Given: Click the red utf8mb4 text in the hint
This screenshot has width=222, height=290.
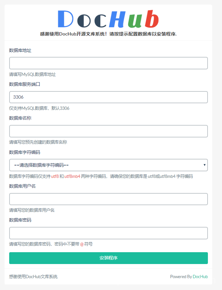Looking at the screenshot, I should (72, 176).
